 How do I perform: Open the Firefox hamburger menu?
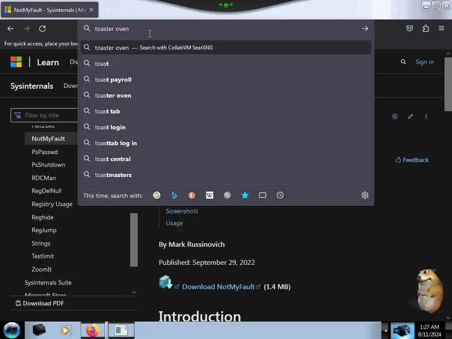[x=441, y=28]
